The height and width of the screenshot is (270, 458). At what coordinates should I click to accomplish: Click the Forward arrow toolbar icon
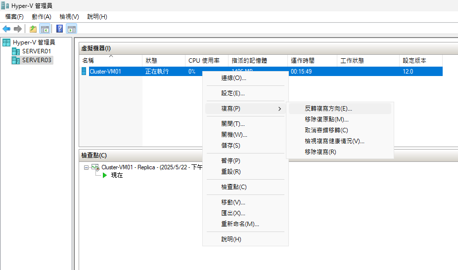point(17,29)
